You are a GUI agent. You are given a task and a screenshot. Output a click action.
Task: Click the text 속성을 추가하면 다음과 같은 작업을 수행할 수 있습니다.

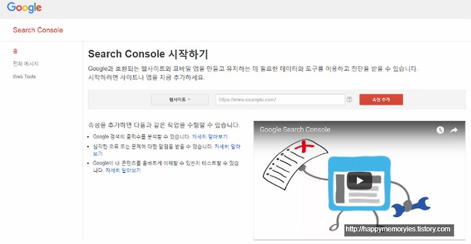tap(164, 125)
